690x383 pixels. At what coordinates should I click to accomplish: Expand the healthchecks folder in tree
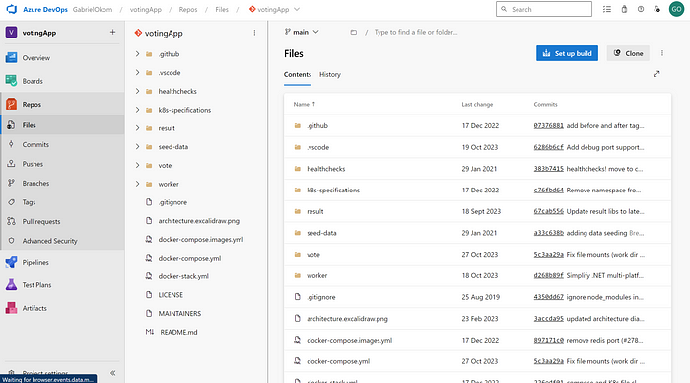[x=137, y=91]
